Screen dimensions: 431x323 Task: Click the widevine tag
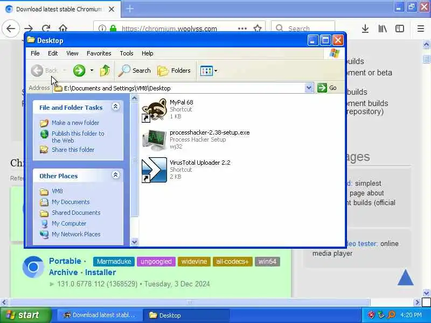pyautogui.click(x=194, y=262)
